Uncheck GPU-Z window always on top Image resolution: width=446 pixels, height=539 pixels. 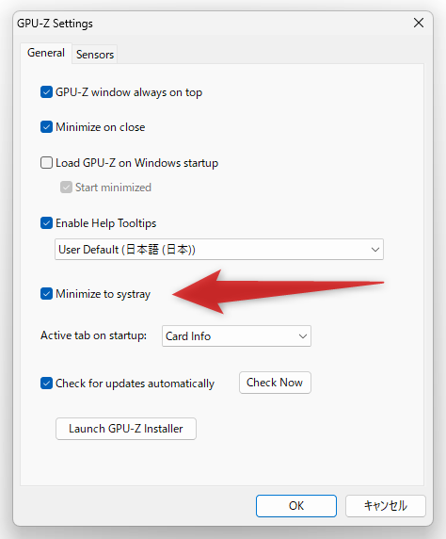tap(46, 92)
